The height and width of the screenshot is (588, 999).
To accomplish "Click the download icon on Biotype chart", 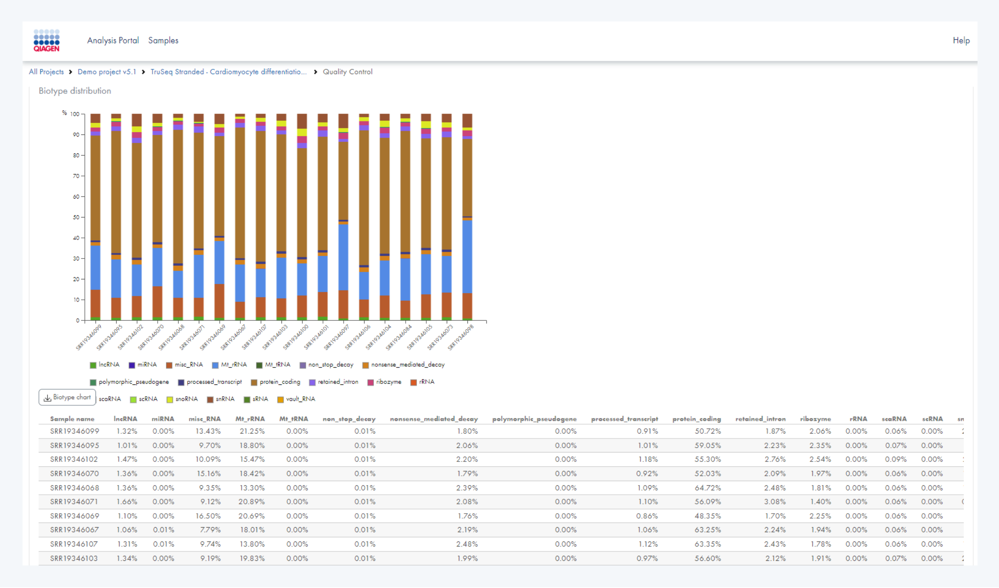I will [47, 398].
